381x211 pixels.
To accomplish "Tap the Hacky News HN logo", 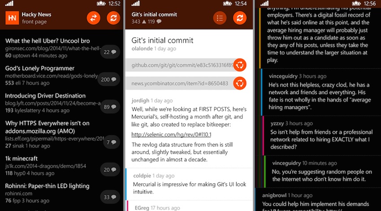I will click(12, 18).
